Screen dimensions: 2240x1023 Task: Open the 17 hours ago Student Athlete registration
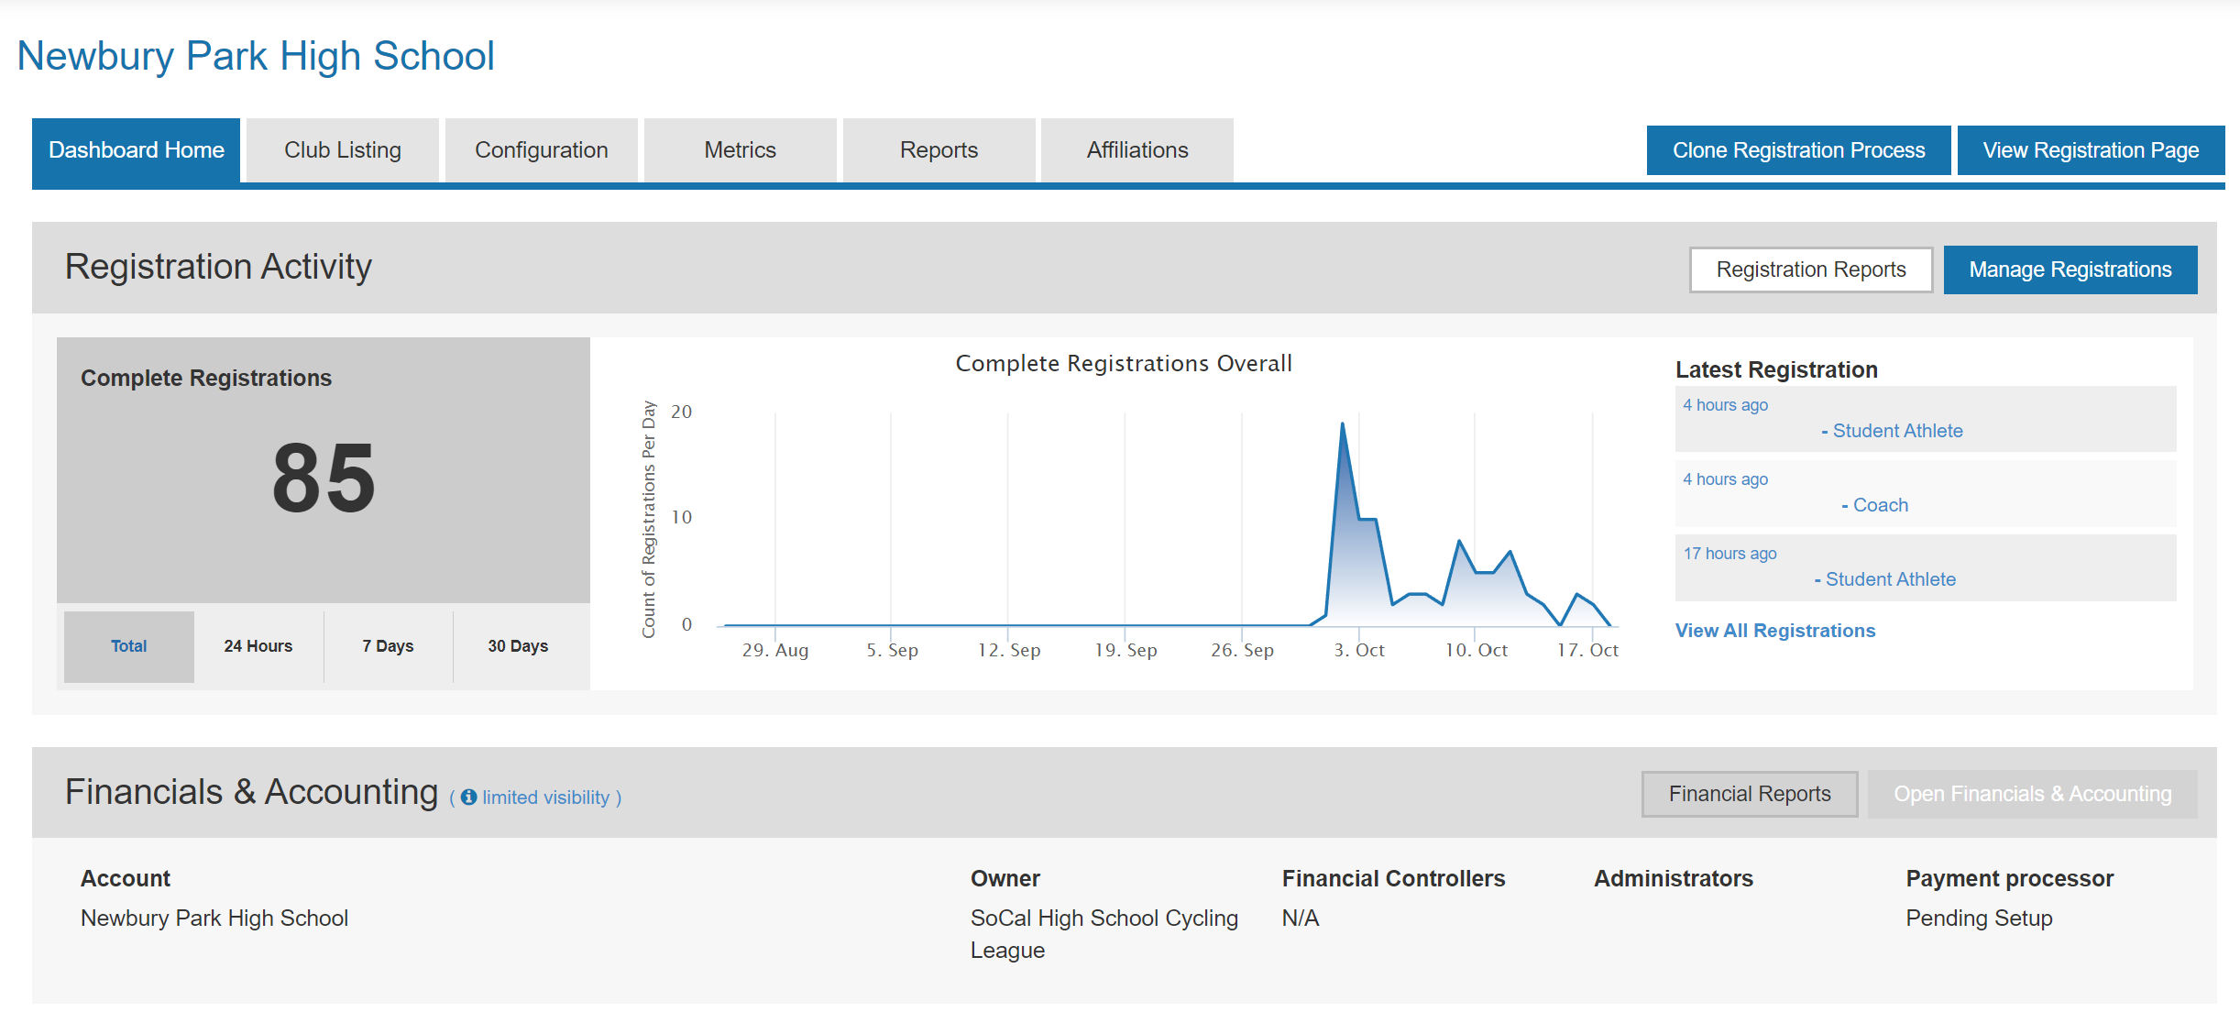click(x=1889, y=579)
